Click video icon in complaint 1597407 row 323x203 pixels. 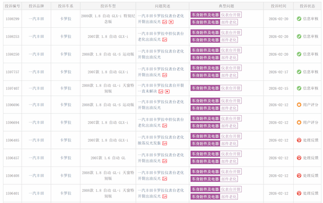click(x=167, y=91)
